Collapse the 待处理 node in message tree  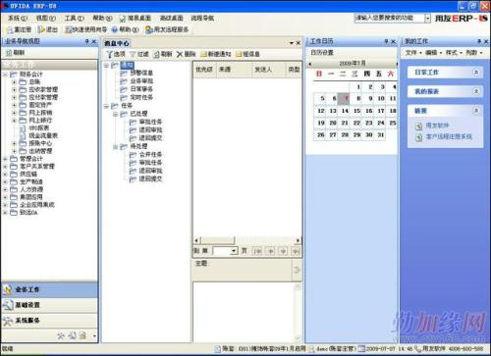click(115, 147)
